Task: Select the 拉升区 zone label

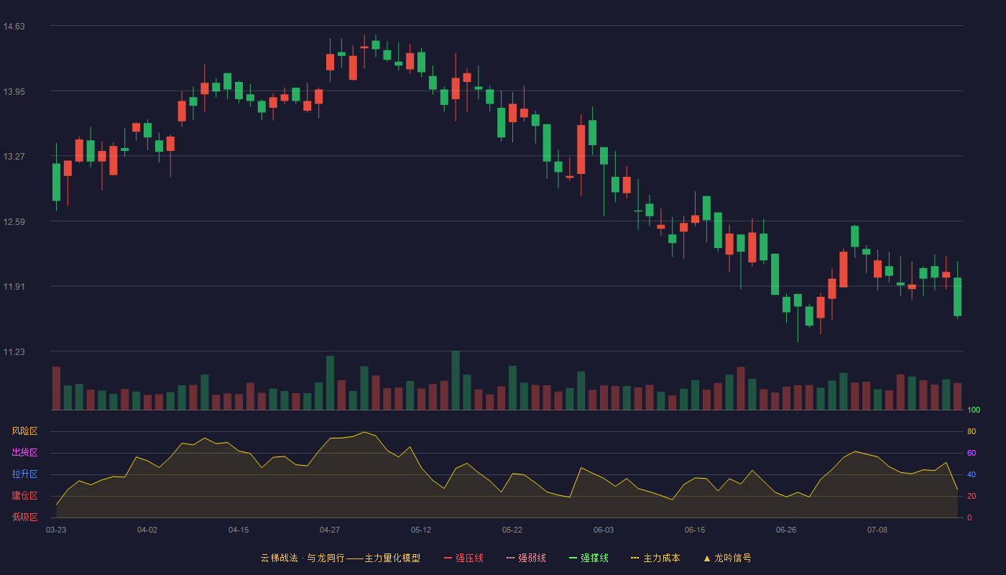Action: [x=24, y=474]
